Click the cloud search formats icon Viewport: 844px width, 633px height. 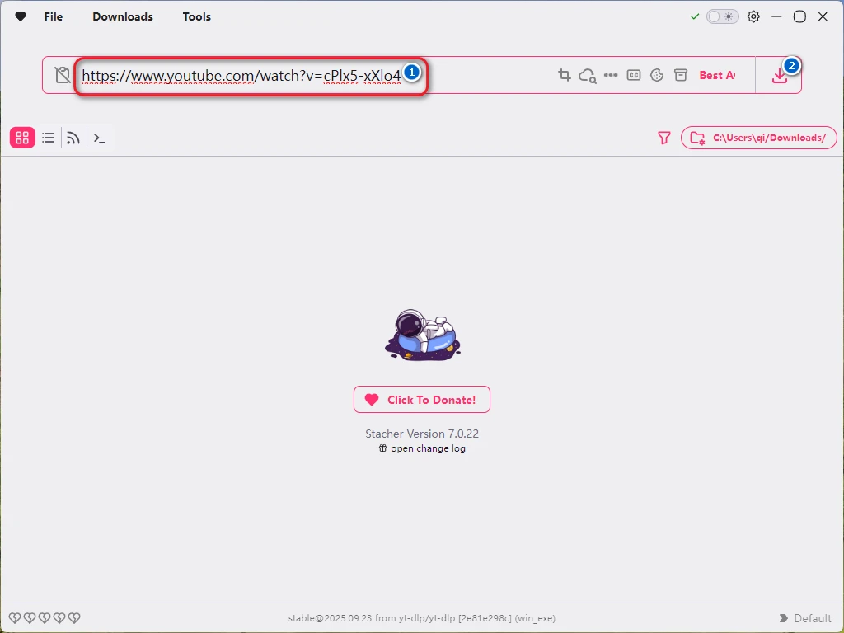(x=587, y=75)
